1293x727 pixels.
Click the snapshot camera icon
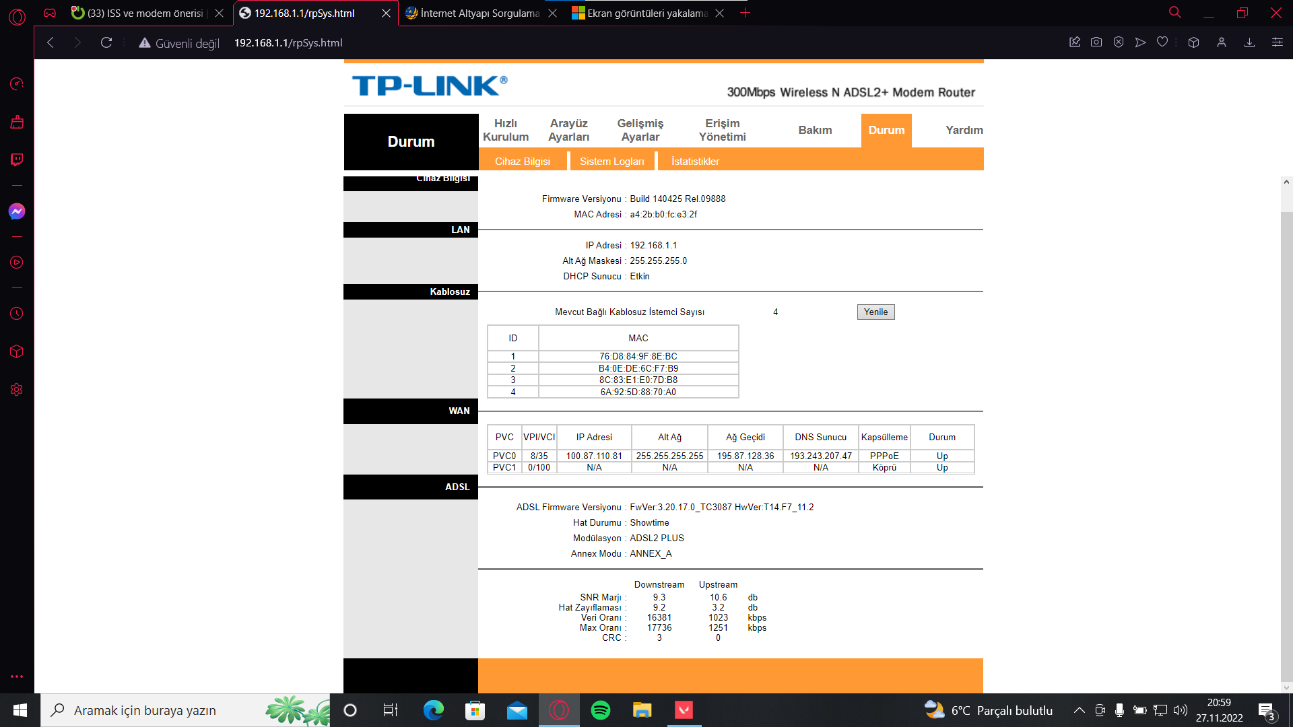click(x=1096, y=42)
